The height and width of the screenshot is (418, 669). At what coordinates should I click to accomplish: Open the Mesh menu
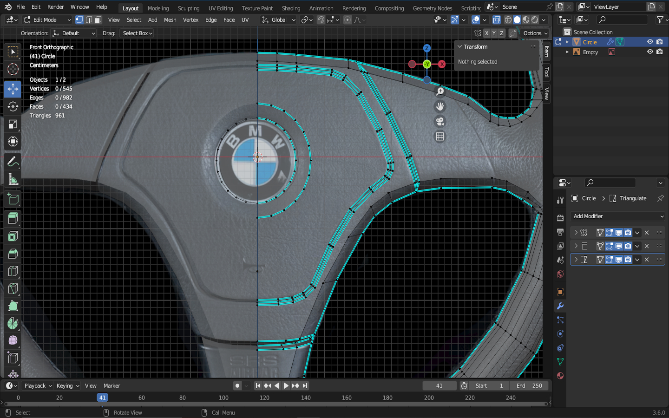click(x=170, y=20)
